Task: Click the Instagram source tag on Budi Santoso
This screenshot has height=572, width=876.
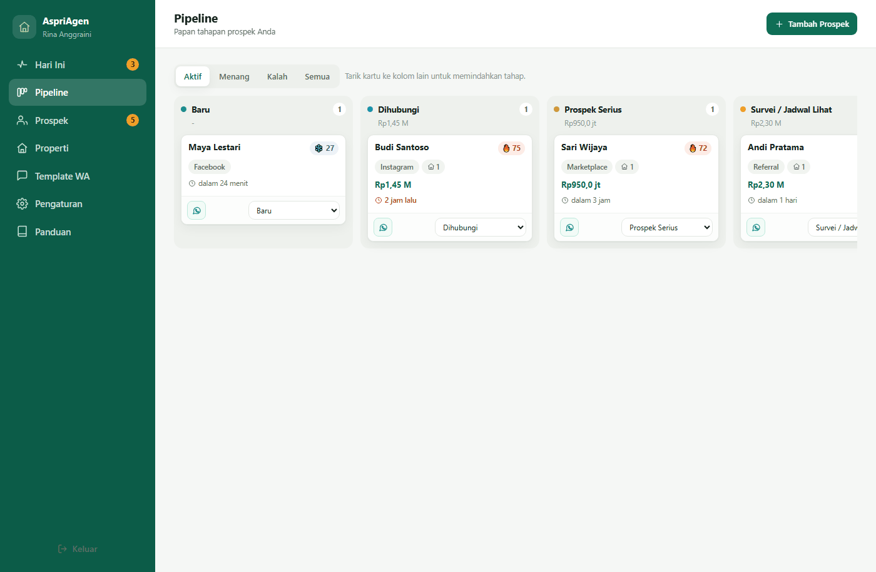Action: click(x=397, y=167)
